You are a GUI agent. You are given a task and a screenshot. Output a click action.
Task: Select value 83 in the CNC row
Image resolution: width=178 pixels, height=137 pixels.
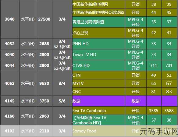pos(169,92)
